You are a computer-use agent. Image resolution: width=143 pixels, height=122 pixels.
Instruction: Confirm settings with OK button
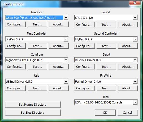pyautogui.click(x=105, y=113)
